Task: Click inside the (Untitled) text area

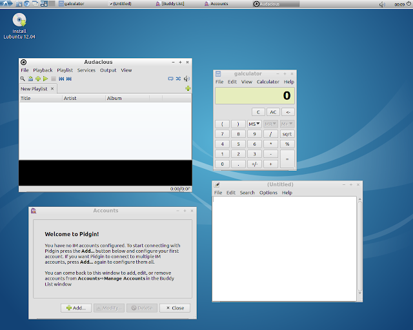Action: click(x=284, y=248)
